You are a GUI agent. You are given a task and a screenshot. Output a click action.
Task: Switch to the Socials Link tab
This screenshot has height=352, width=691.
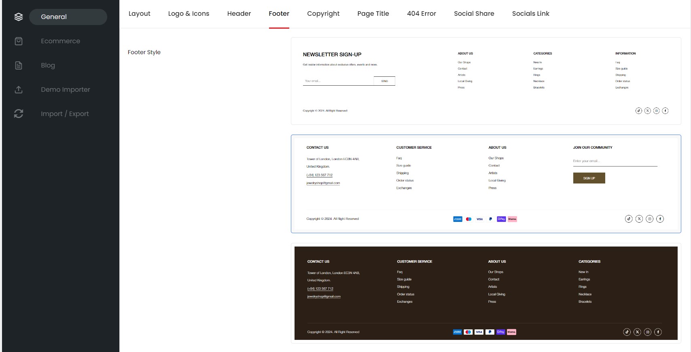point(530,14)
